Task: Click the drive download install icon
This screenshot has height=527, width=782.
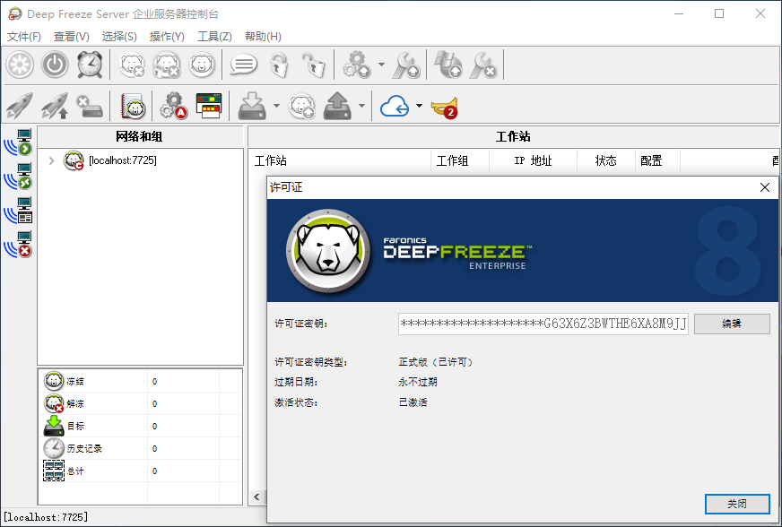Action: 252,106
